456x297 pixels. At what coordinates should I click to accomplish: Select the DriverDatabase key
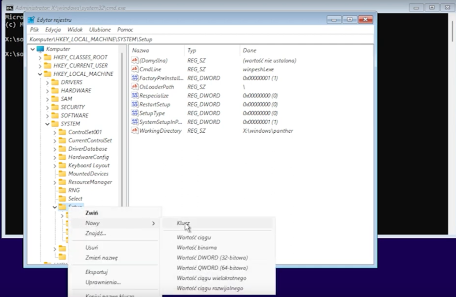click(88, 149)
